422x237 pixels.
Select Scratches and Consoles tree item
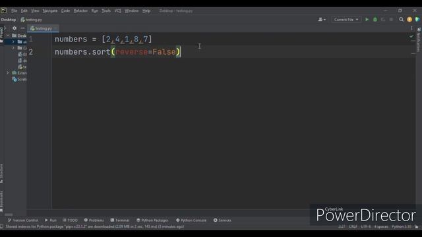pos(19,79)
